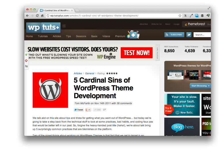
Task: Toggle fullscreen with the expand arrows icon
Action: pyautogui.click(x=209, y=8)
